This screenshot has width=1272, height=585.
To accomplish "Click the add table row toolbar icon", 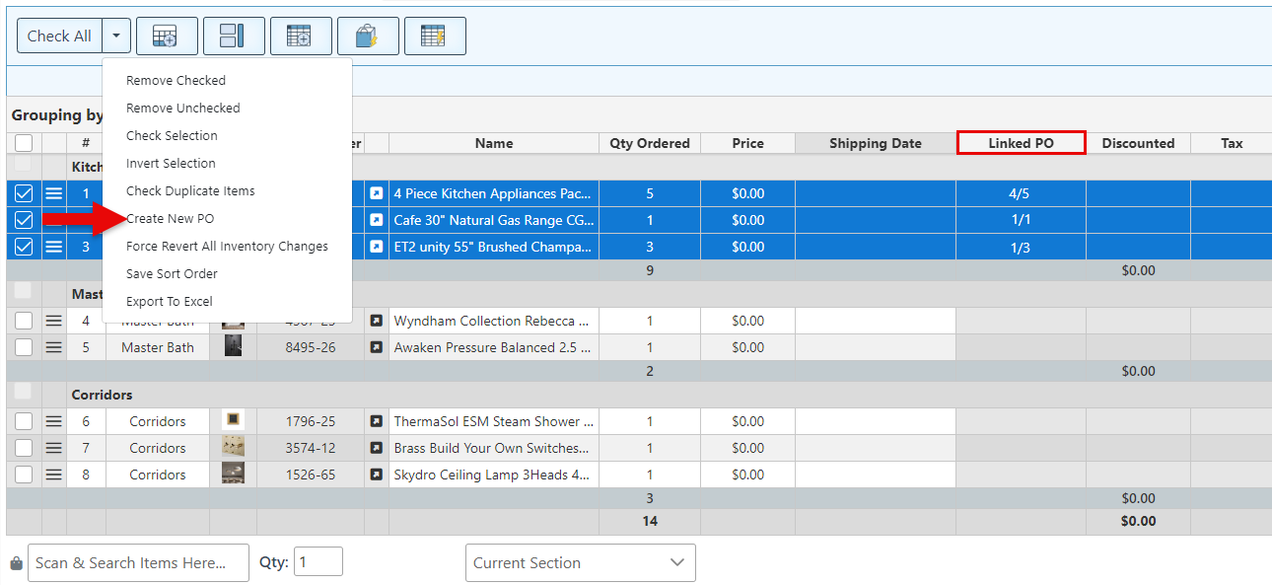I will 167,37.
